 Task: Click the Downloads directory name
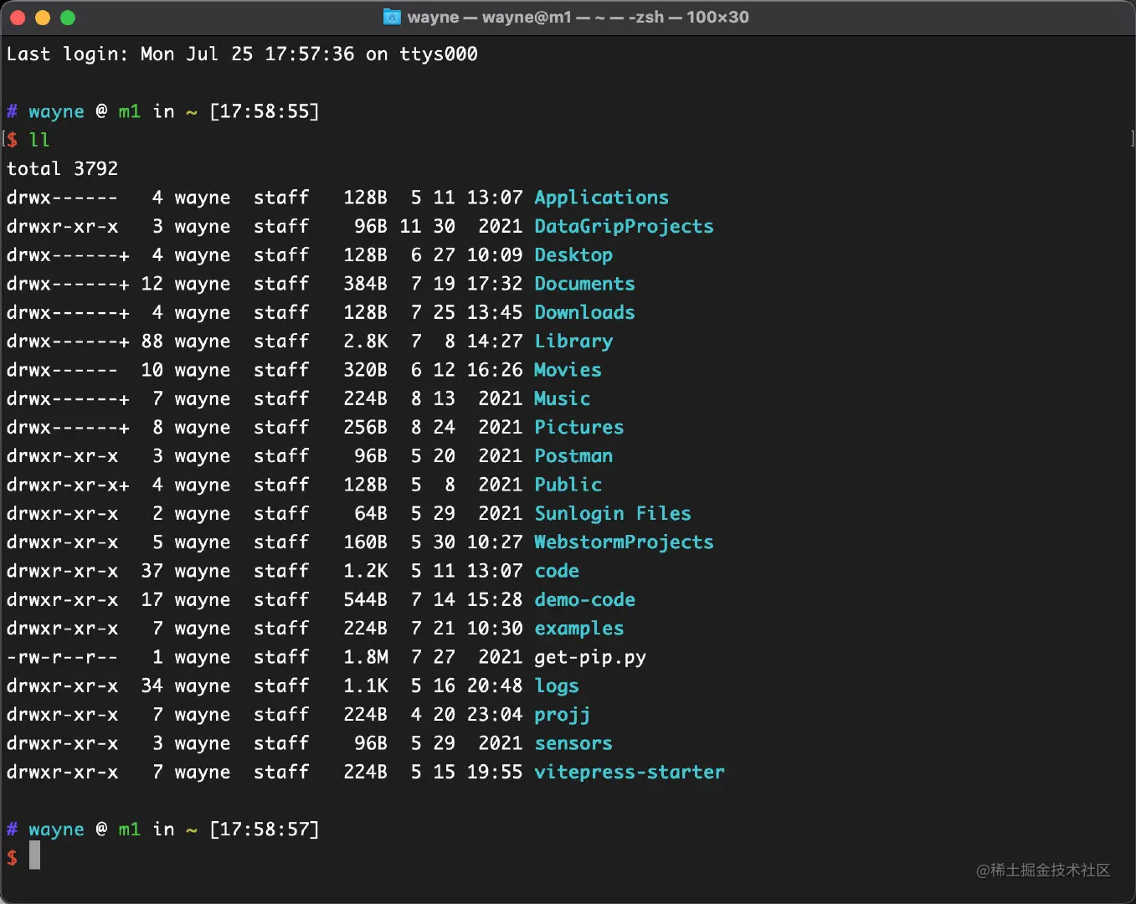tap(584, 312)
